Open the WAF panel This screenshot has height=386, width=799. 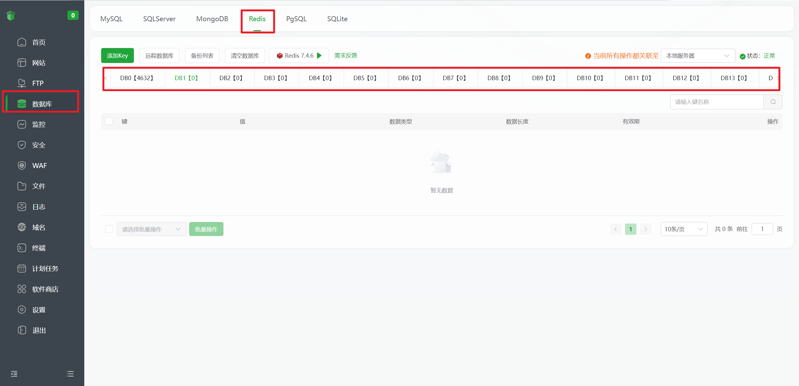coord(39,165)
